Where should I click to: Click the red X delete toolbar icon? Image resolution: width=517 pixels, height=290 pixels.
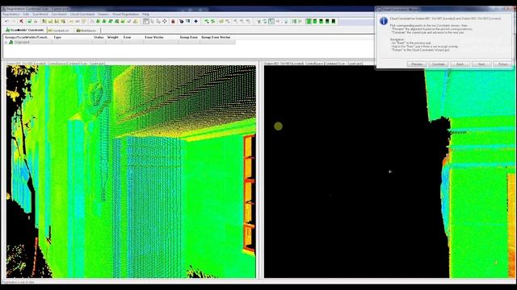coord(22,22)
